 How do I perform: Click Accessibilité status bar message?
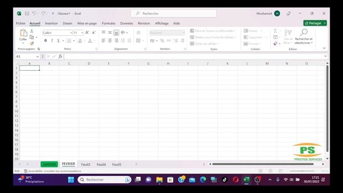pyautogui.click(x=53, y=171)
